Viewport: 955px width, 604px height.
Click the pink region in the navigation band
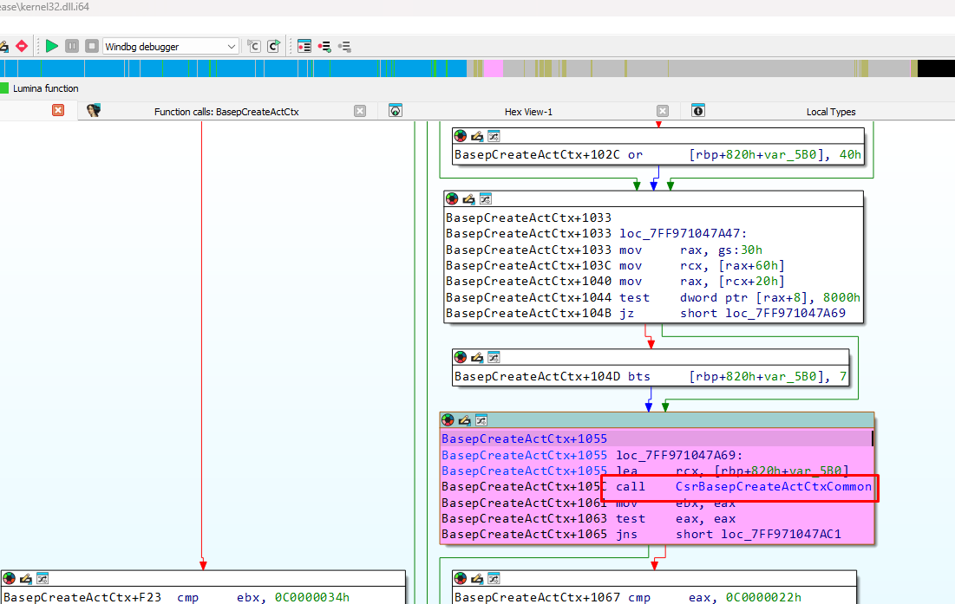pyautogui.click(x=493, y=68)
